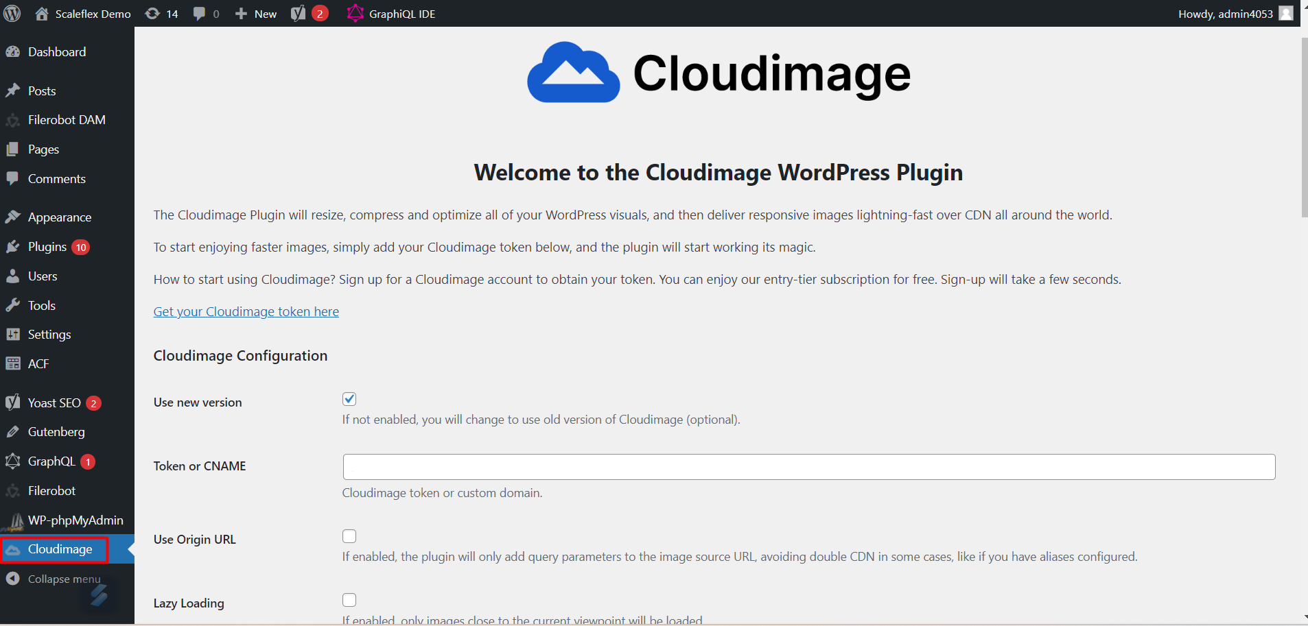Image resolution: width=1308 pixels, height=626 pixels.
Task: Click the Dashboard gauge icon
Action: coord(13,52)
